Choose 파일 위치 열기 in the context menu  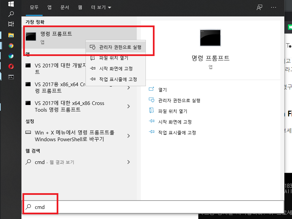click(x=116, y=58)
